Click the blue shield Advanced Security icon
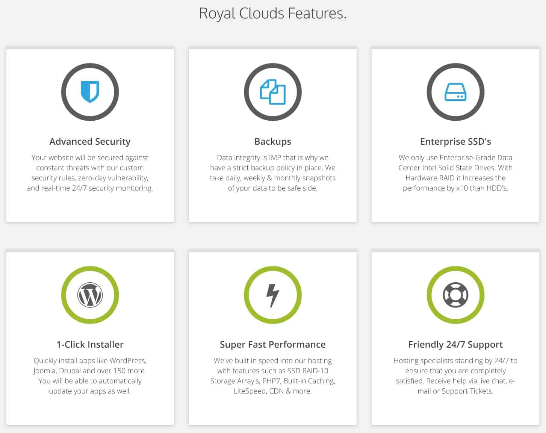The image size is (546, 433). 90,92
